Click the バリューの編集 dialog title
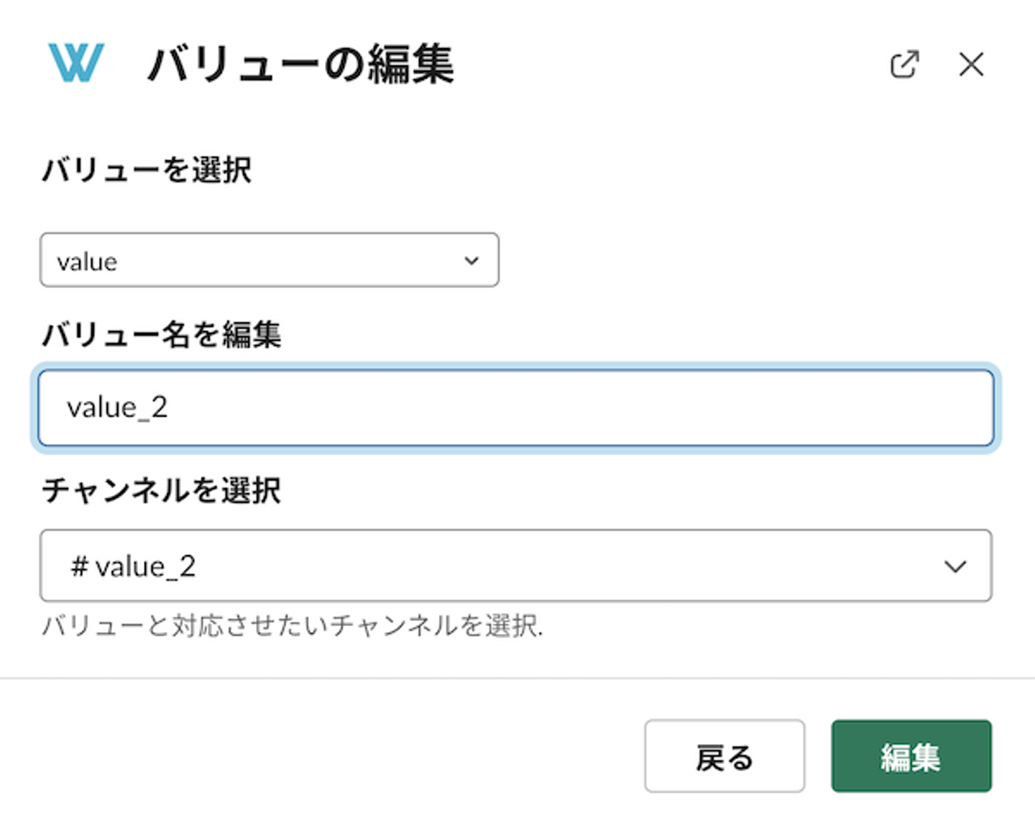 (x=300, y=65)
